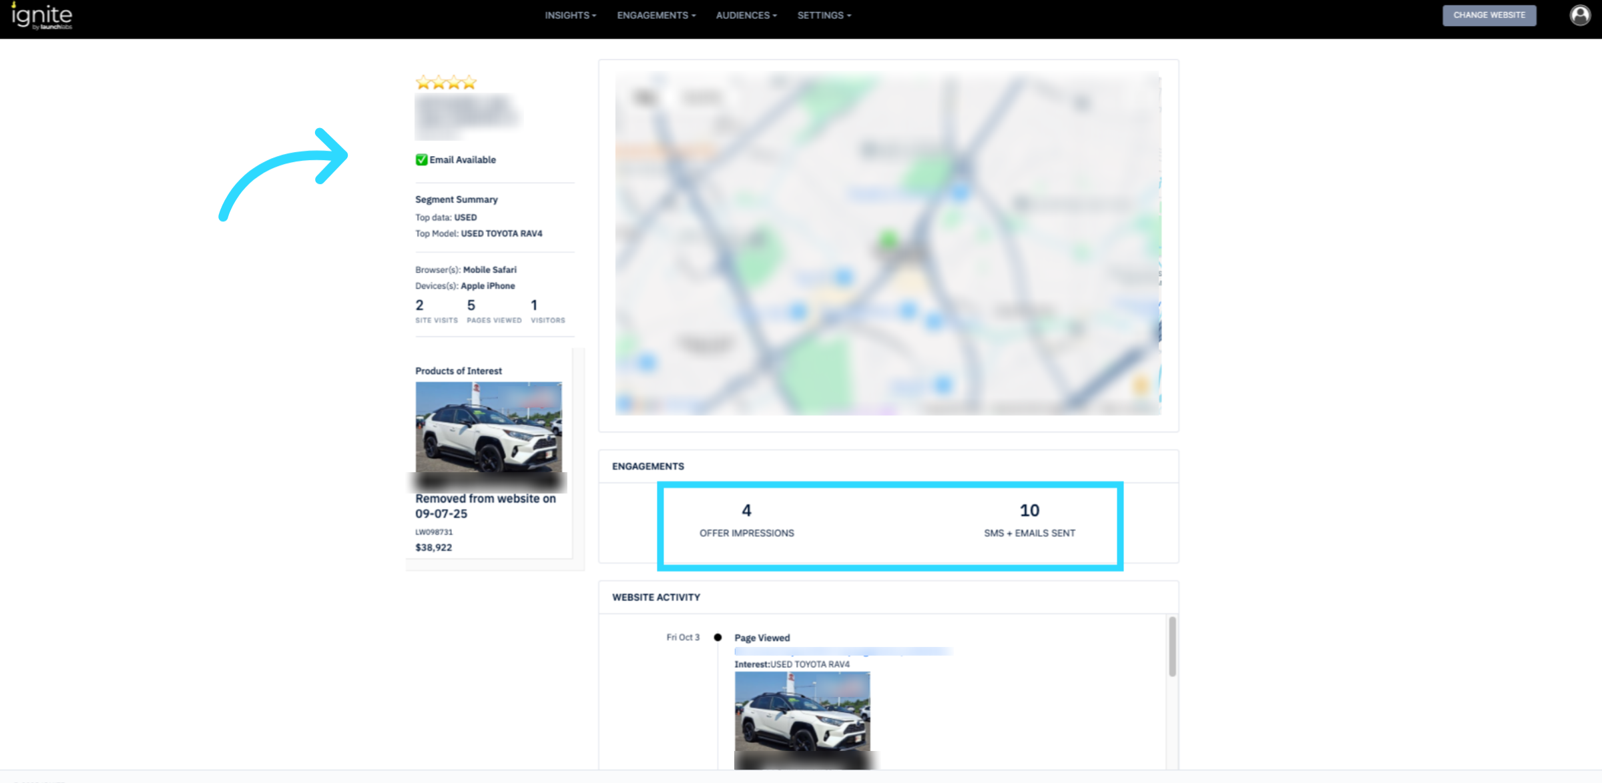Viewport: 1602px width, 783px height.
Task: Open the Audiences dropdown menu
Action: coord(746,15)
